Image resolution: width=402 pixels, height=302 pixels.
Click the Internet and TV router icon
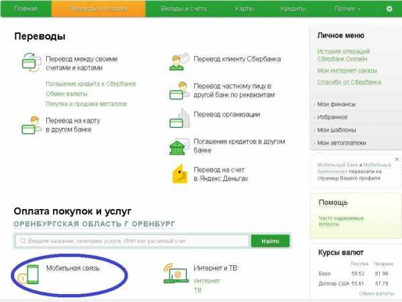click(x=176, y=273)
